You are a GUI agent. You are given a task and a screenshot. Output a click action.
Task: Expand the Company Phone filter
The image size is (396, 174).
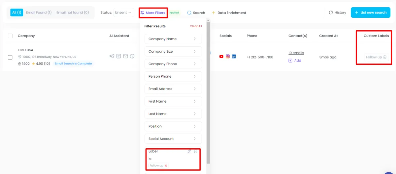[x=173, y=64]
